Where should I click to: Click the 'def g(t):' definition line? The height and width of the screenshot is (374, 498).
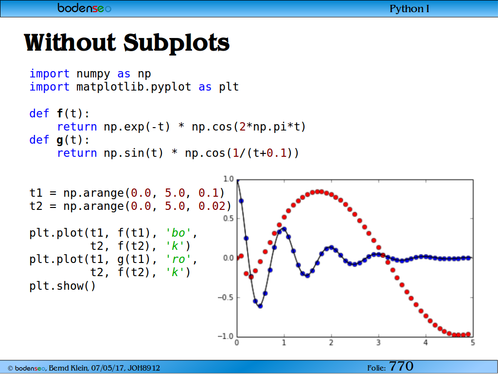pos(60,140)
